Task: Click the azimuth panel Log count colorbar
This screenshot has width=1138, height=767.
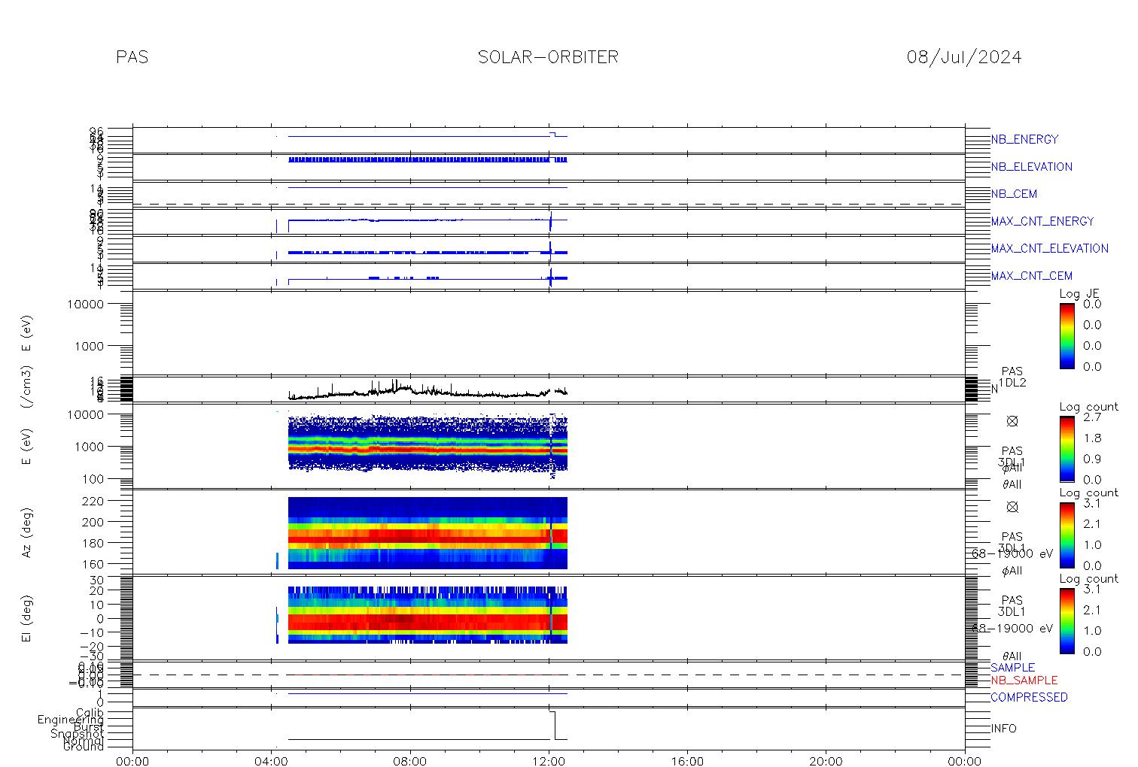Action: 1066,535
